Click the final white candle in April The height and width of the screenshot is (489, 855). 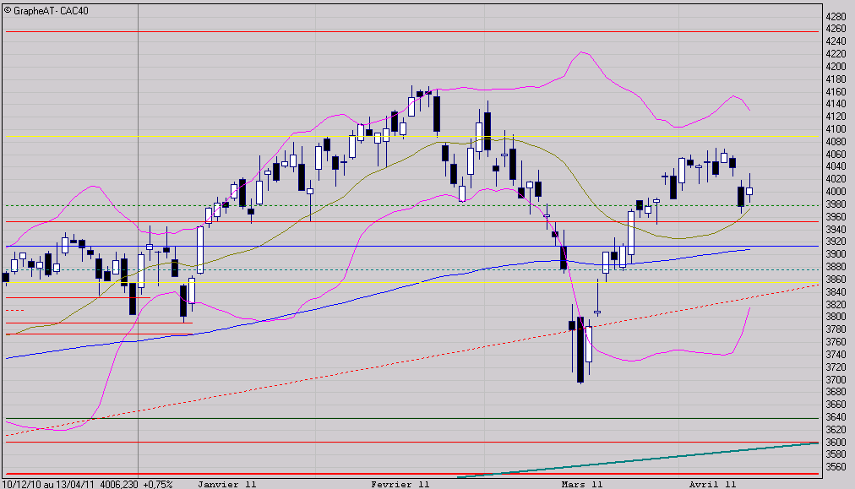click(749, 192)
